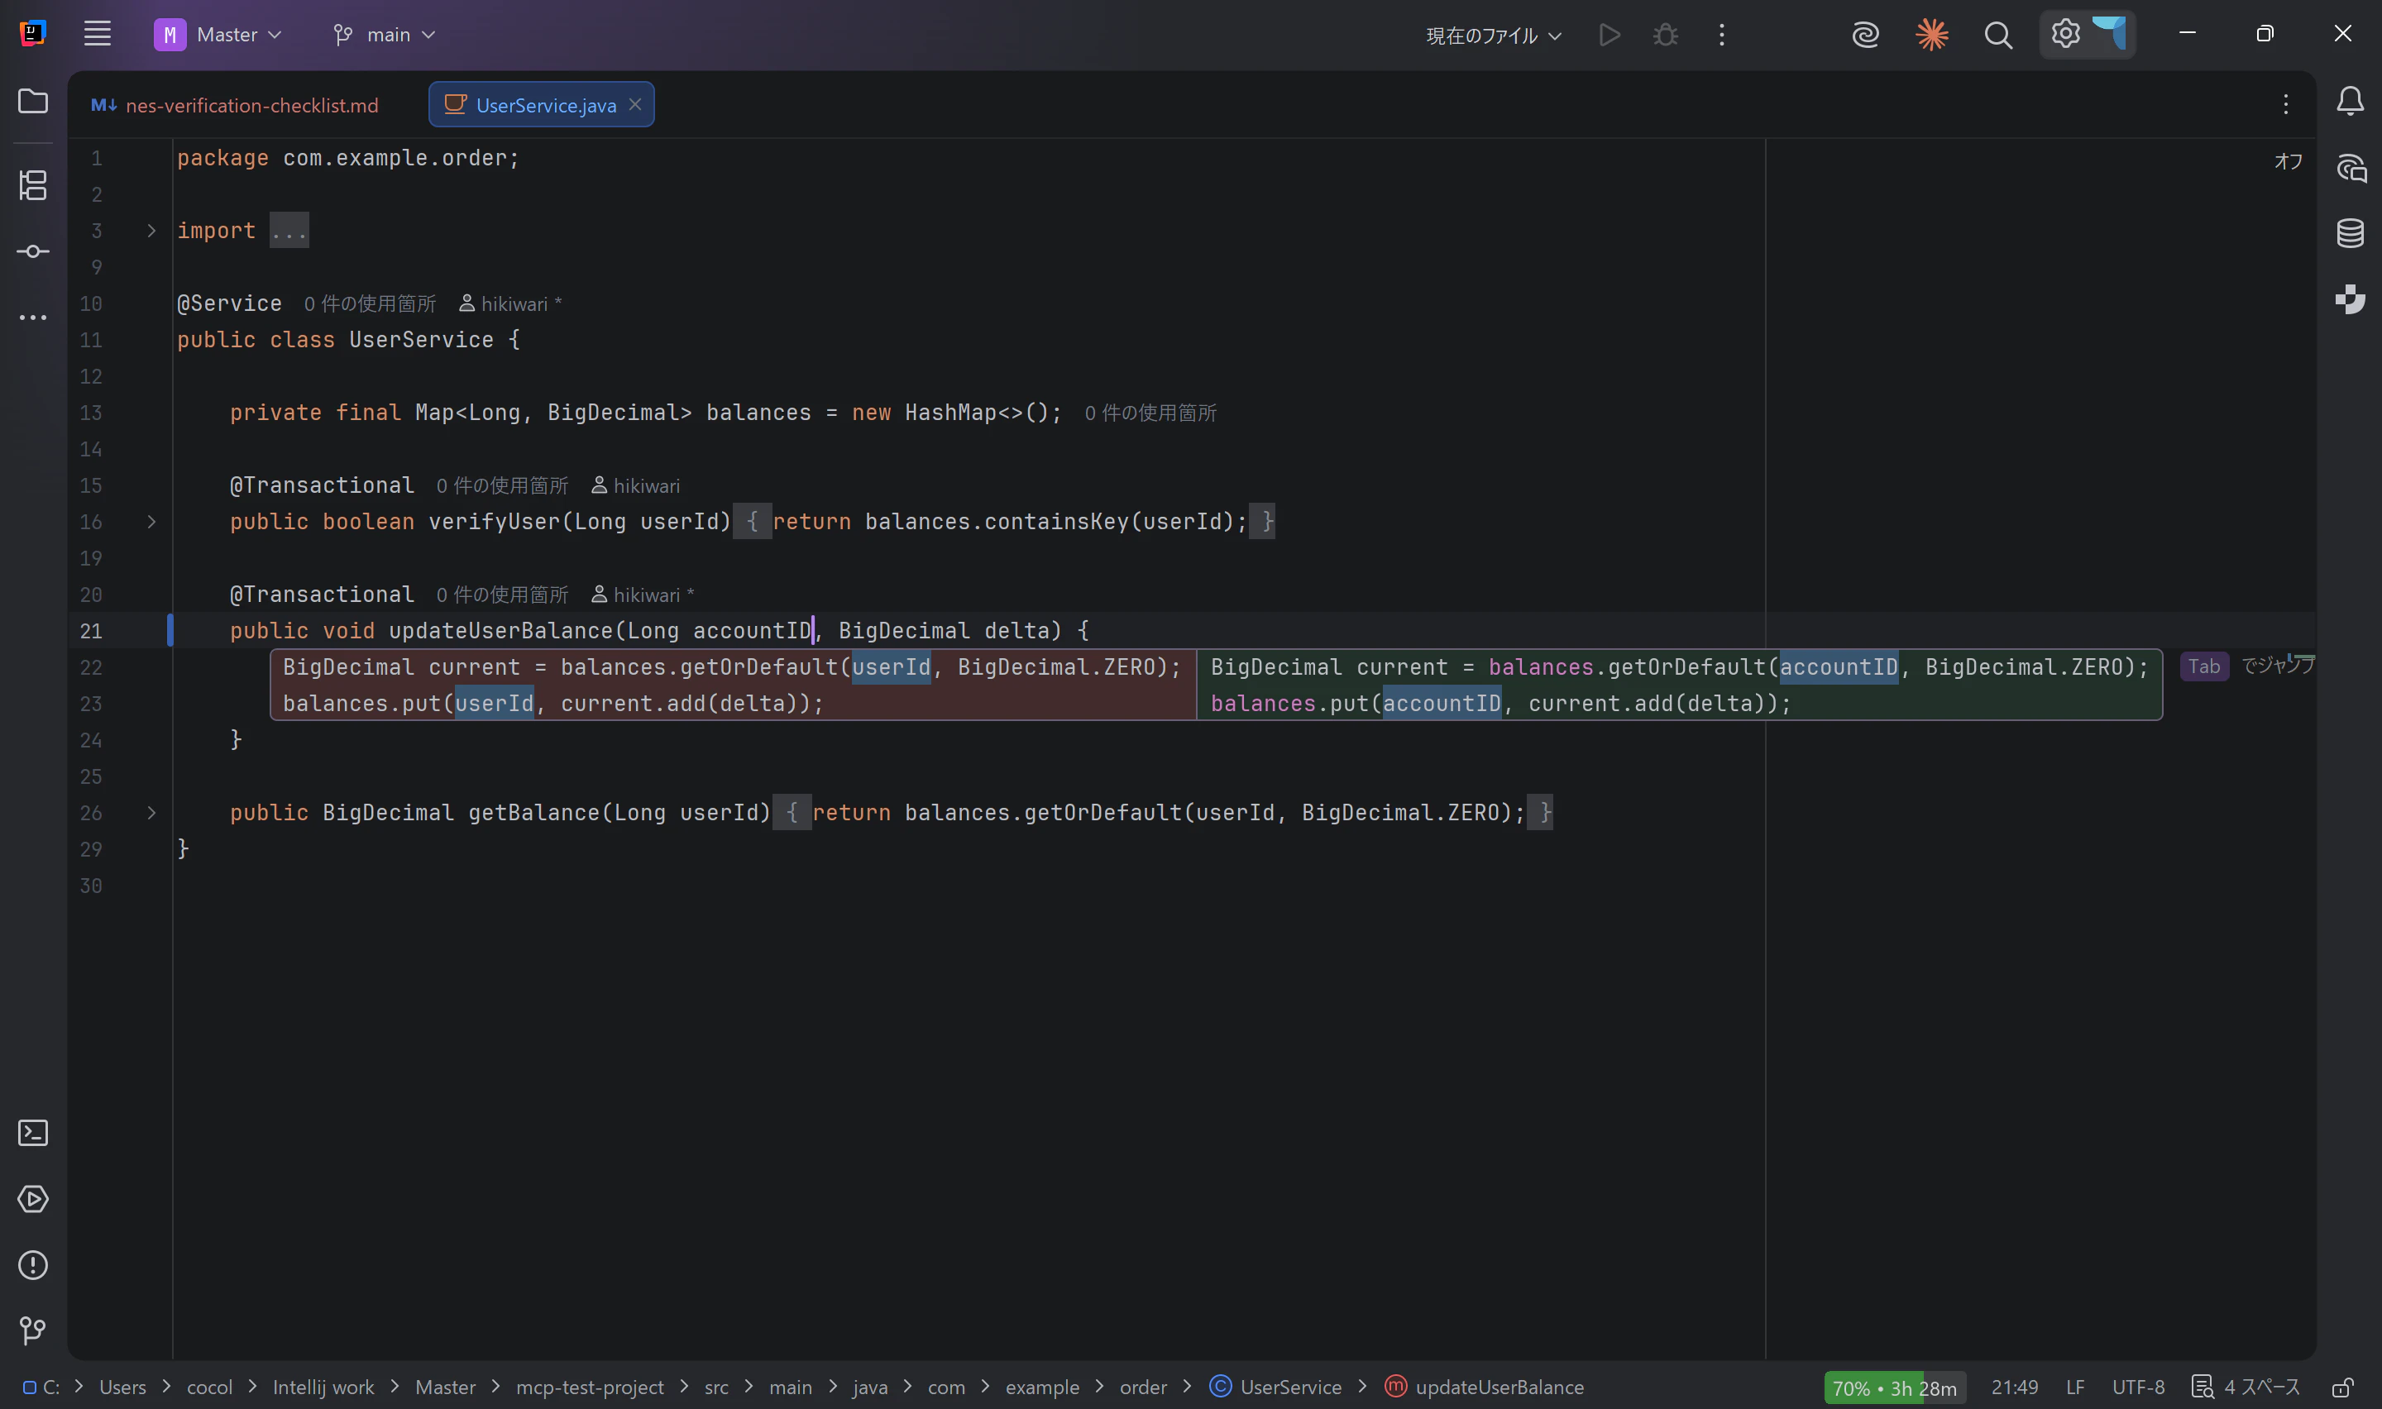Open the Commit tool window icon
The height and width of the screenshot is (1409, 2382).
click(33, 251)
